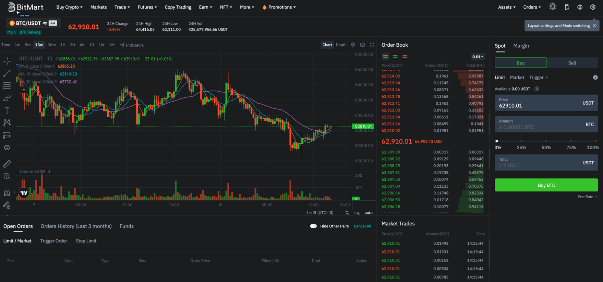Switch view to Depth chart
Image resolution: width=603 pixels, height=282 pixels.
coord(341,45)
